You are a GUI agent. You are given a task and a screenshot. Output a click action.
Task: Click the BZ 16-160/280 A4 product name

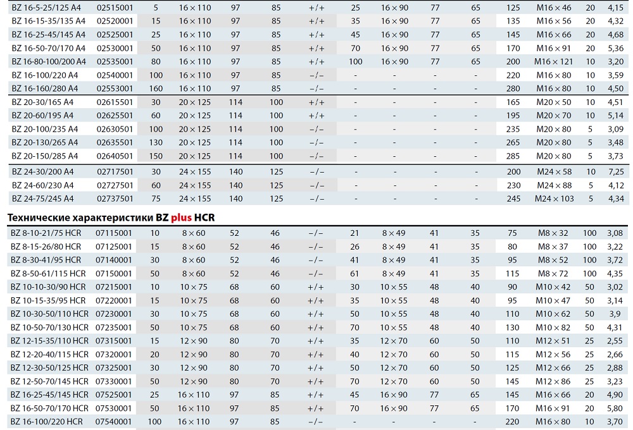coord(44,89)
